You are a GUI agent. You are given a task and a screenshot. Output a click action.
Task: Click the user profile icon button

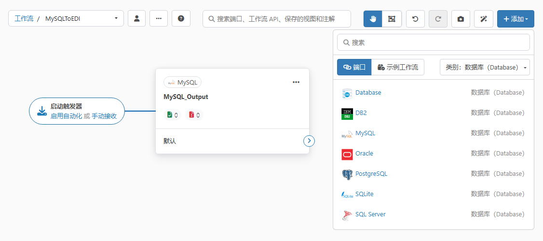coord(136,19)
